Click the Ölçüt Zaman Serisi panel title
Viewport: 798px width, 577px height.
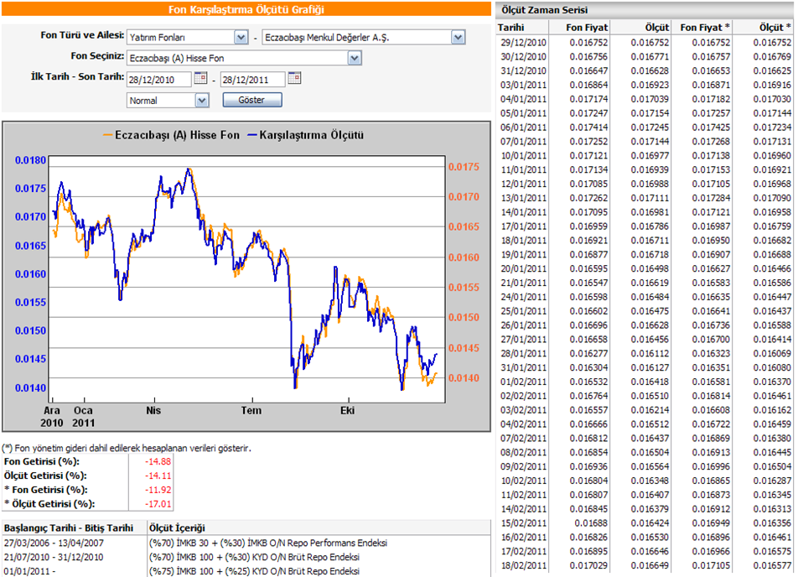coord(544,9)
